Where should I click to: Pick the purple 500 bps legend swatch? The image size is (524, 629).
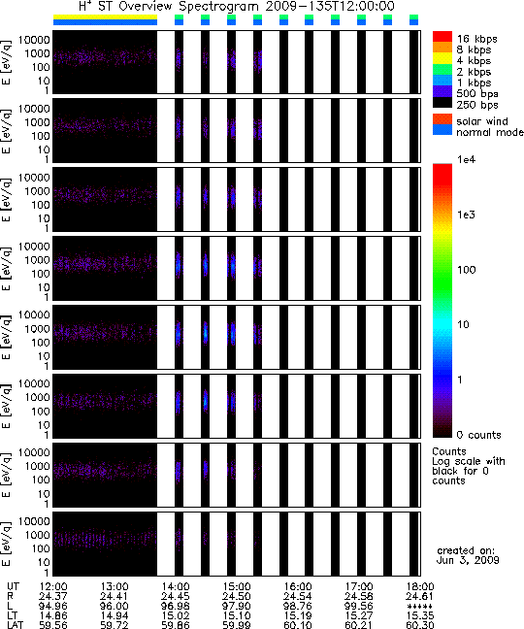click(x=442, y=91)
